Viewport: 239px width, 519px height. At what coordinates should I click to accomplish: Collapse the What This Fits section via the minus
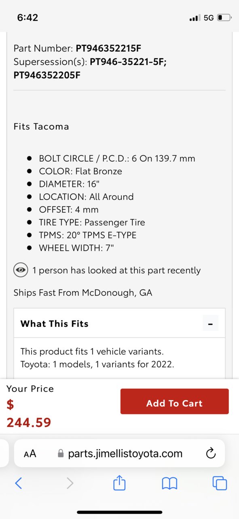tap(210, 324)
